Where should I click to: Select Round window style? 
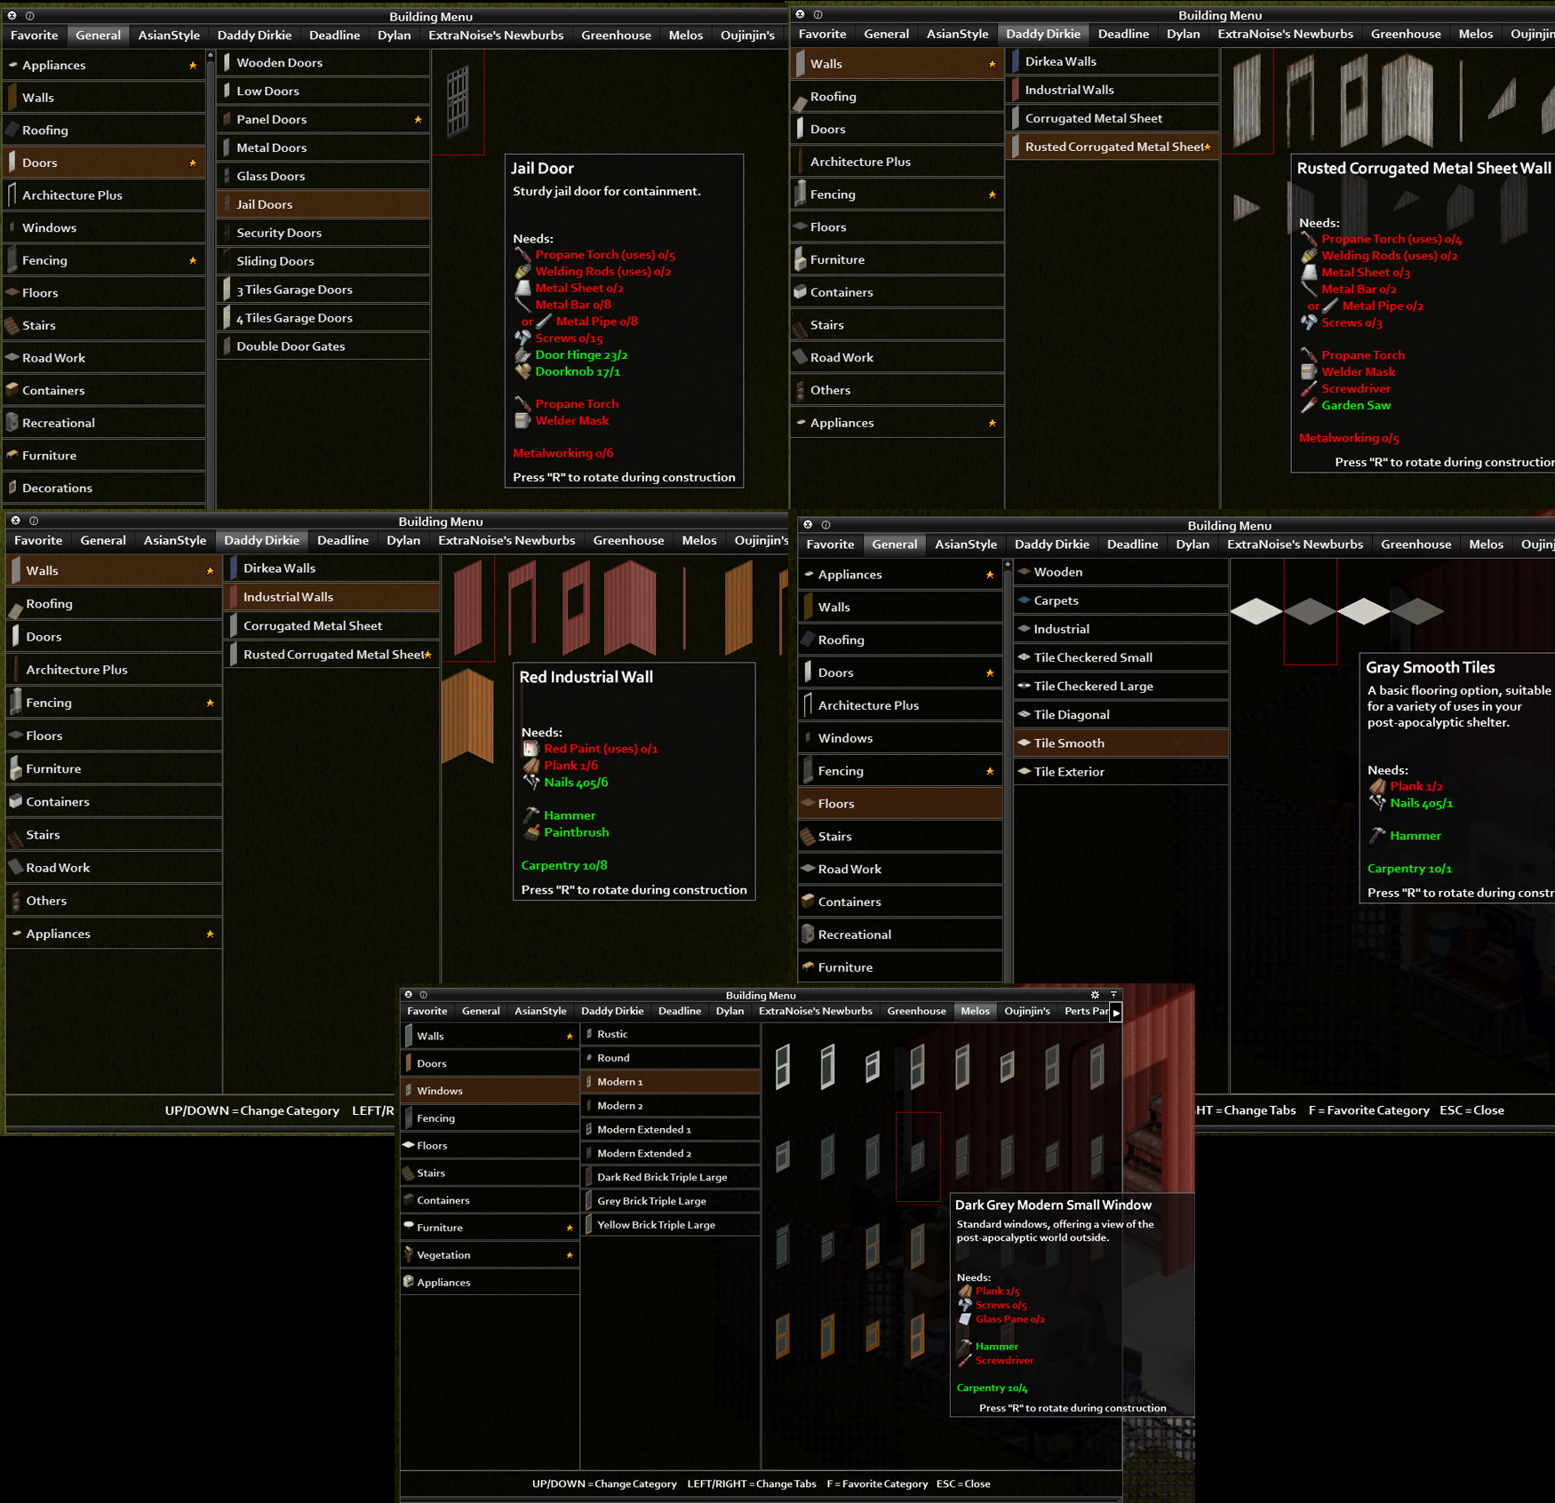pos(671,1058)
